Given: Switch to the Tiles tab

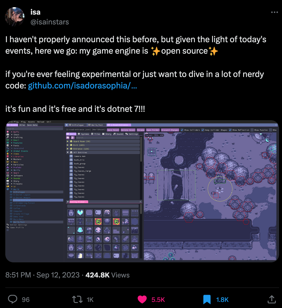Looking at the screenshot, I should [x=96, y=134].
